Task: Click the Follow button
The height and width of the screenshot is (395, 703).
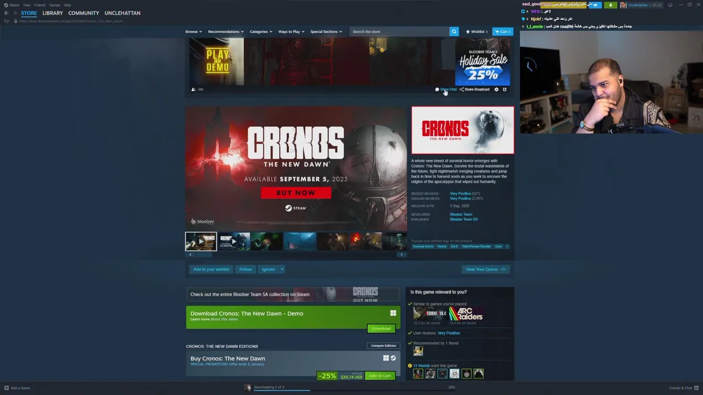Action: pos(246,269)
